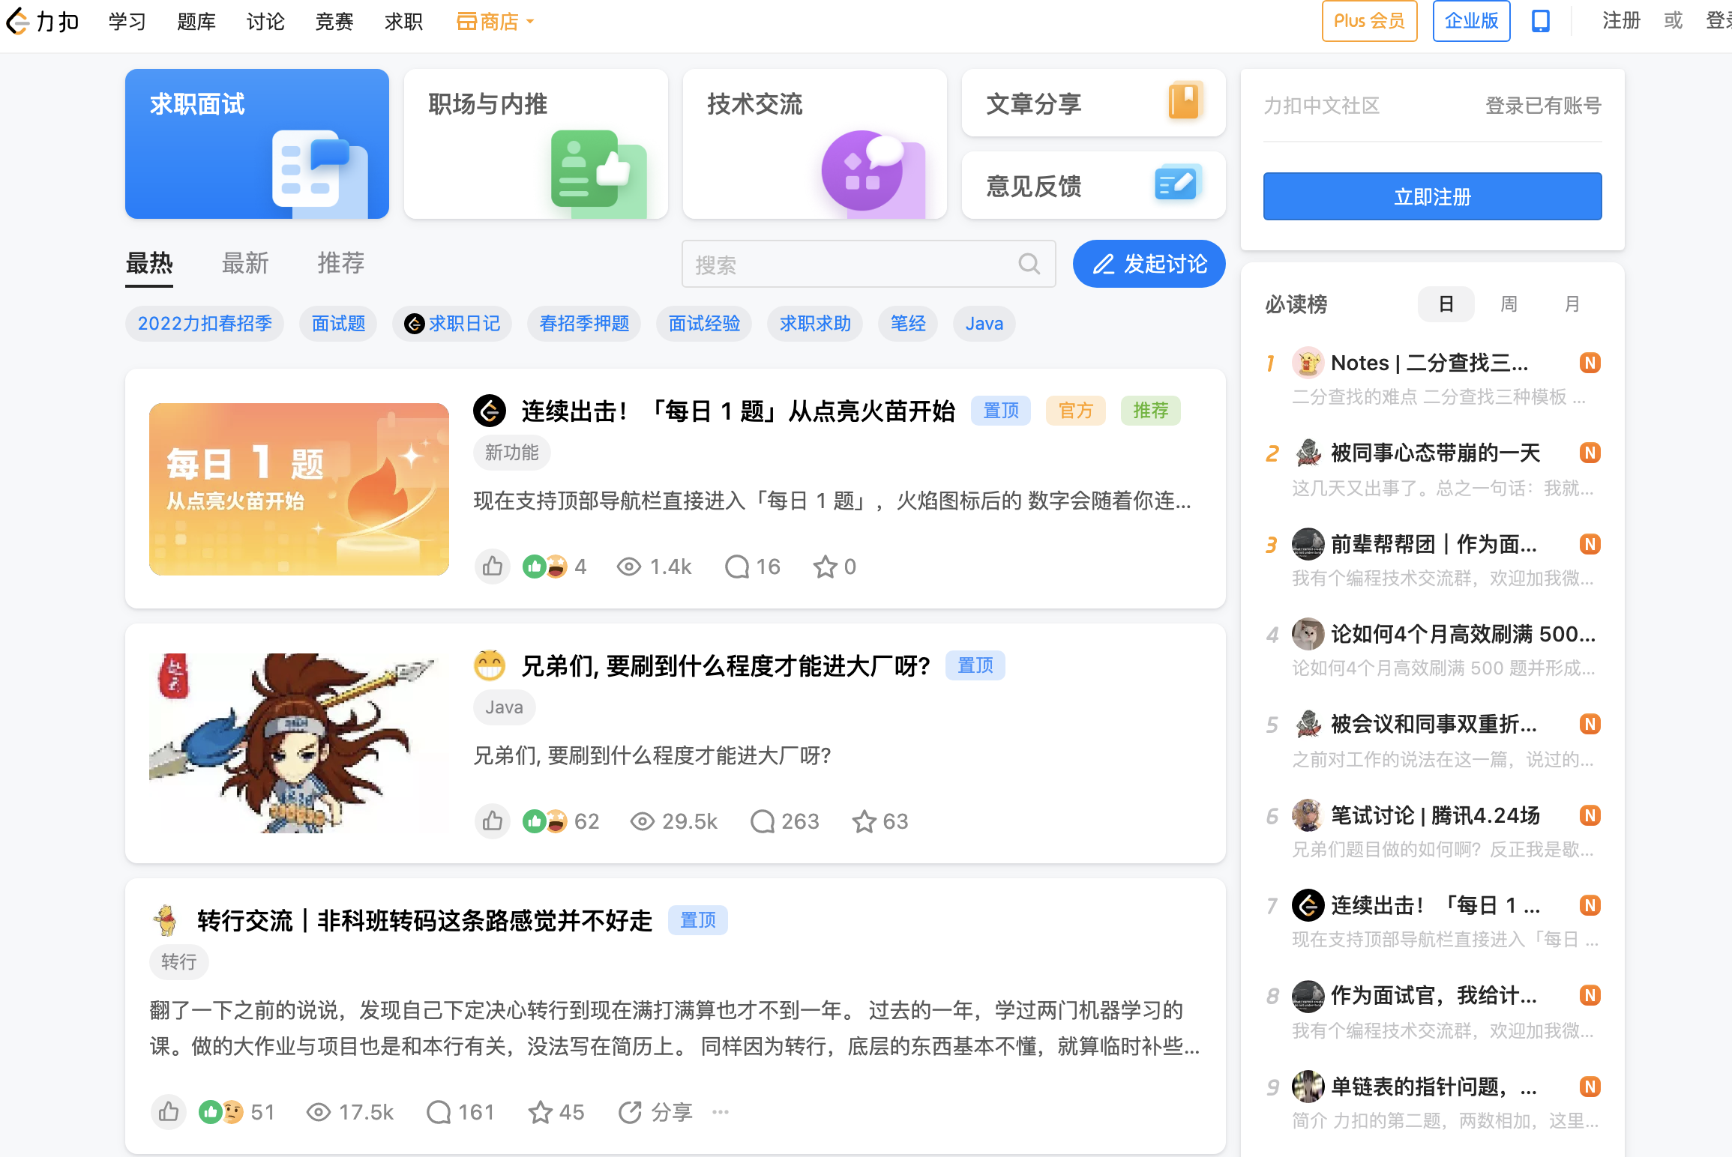Switch 必读榜 to monthly 月 view

(1572, 304)
